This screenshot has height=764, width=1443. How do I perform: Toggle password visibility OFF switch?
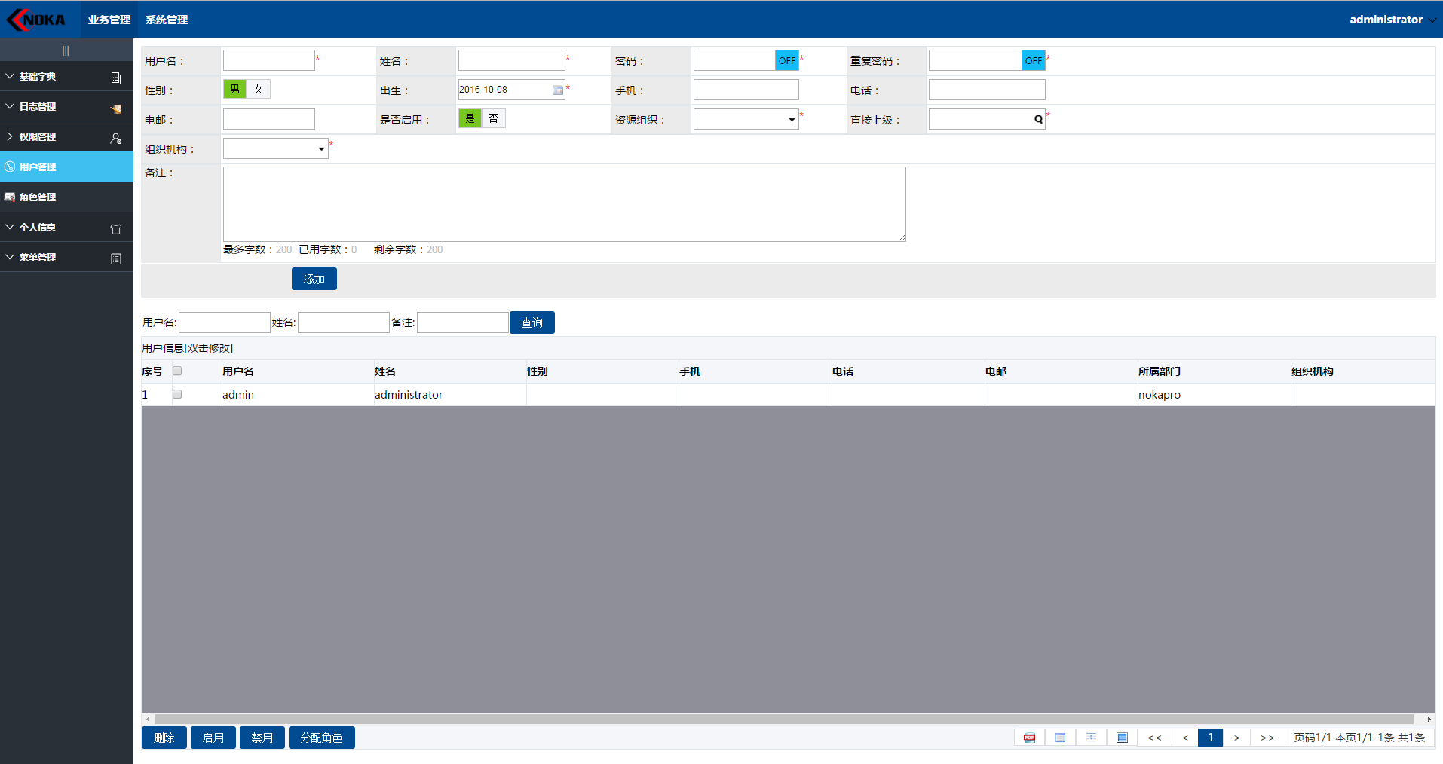pos(786,60)
